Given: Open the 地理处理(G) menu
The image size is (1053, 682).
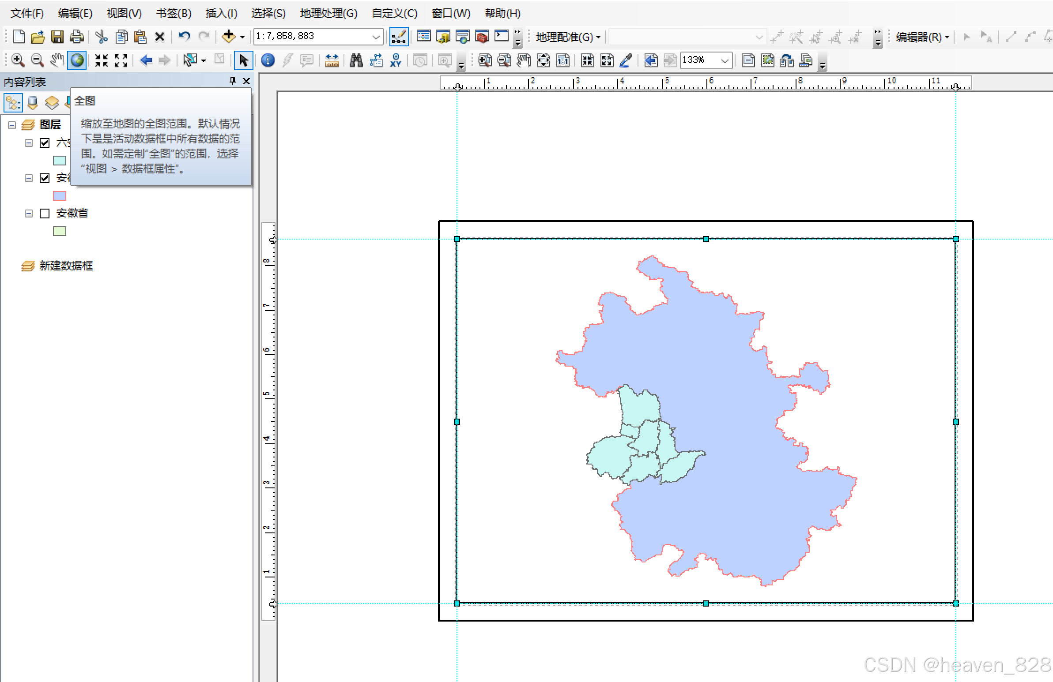Looking at the screenshot, I should click(328, 13).
